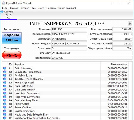Screen dimensions: 134x120
Task: Click status icon of Media and Data Integrity Errors
Action: tap(5, 114)
